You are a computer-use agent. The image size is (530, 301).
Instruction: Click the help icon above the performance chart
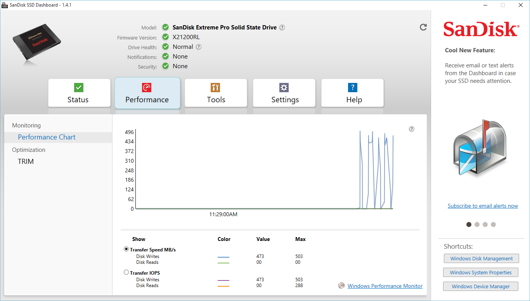pos(412,129)
